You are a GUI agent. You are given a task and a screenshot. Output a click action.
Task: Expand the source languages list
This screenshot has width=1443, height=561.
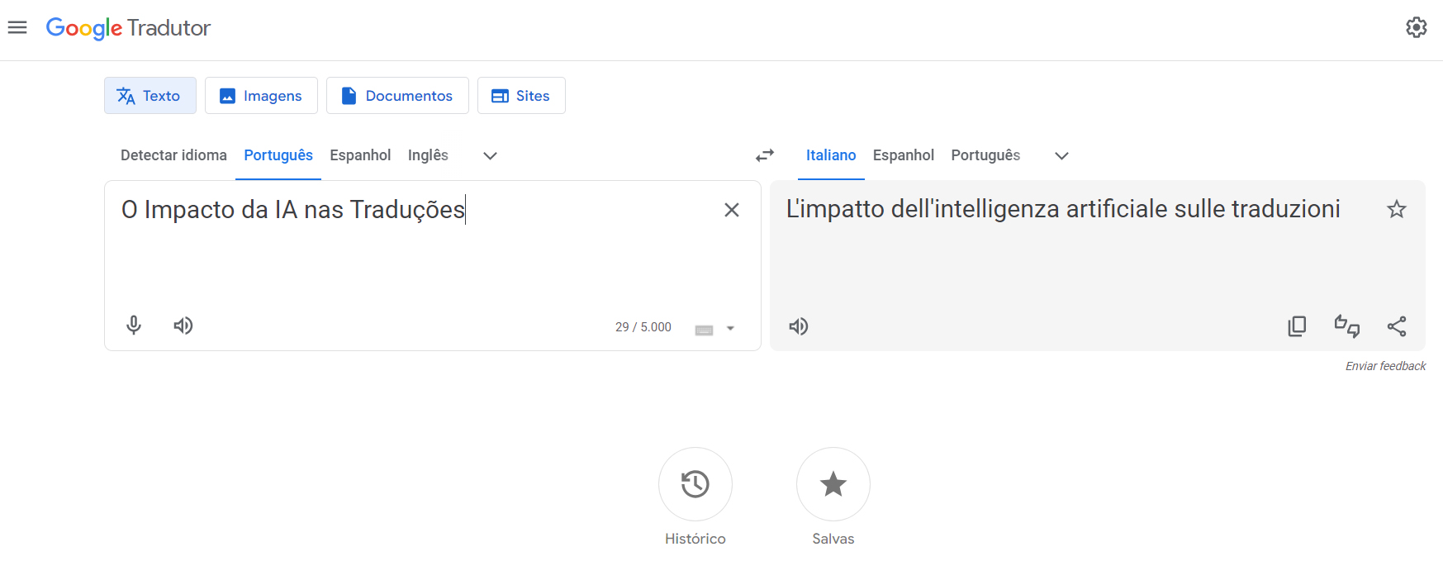click(490, 156)
